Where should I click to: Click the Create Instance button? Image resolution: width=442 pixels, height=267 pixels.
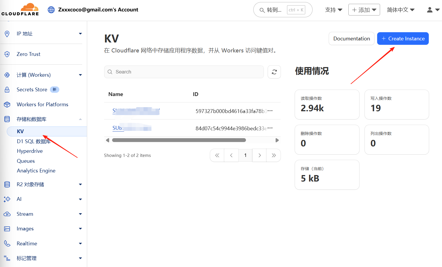click(403, 39)
